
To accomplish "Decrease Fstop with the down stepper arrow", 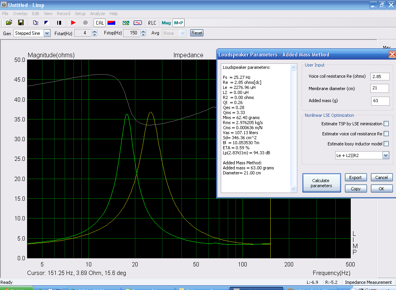I will (x=143, y=35).
